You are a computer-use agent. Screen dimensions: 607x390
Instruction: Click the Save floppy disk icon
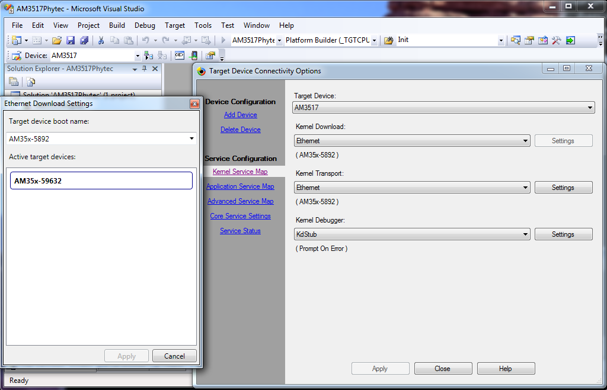click(x=71, y=40)
